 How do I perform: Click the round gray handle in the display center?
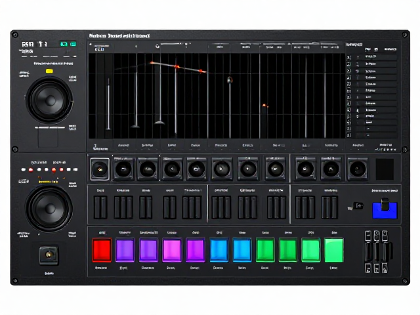[230, 79]
